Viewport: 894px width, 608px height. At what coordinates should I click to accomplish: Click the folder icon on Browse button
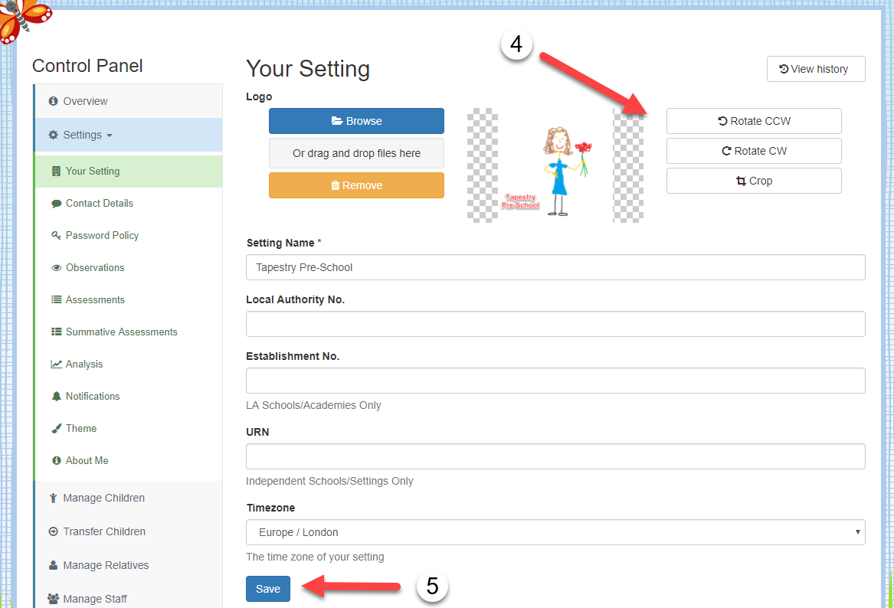[337, 121]
